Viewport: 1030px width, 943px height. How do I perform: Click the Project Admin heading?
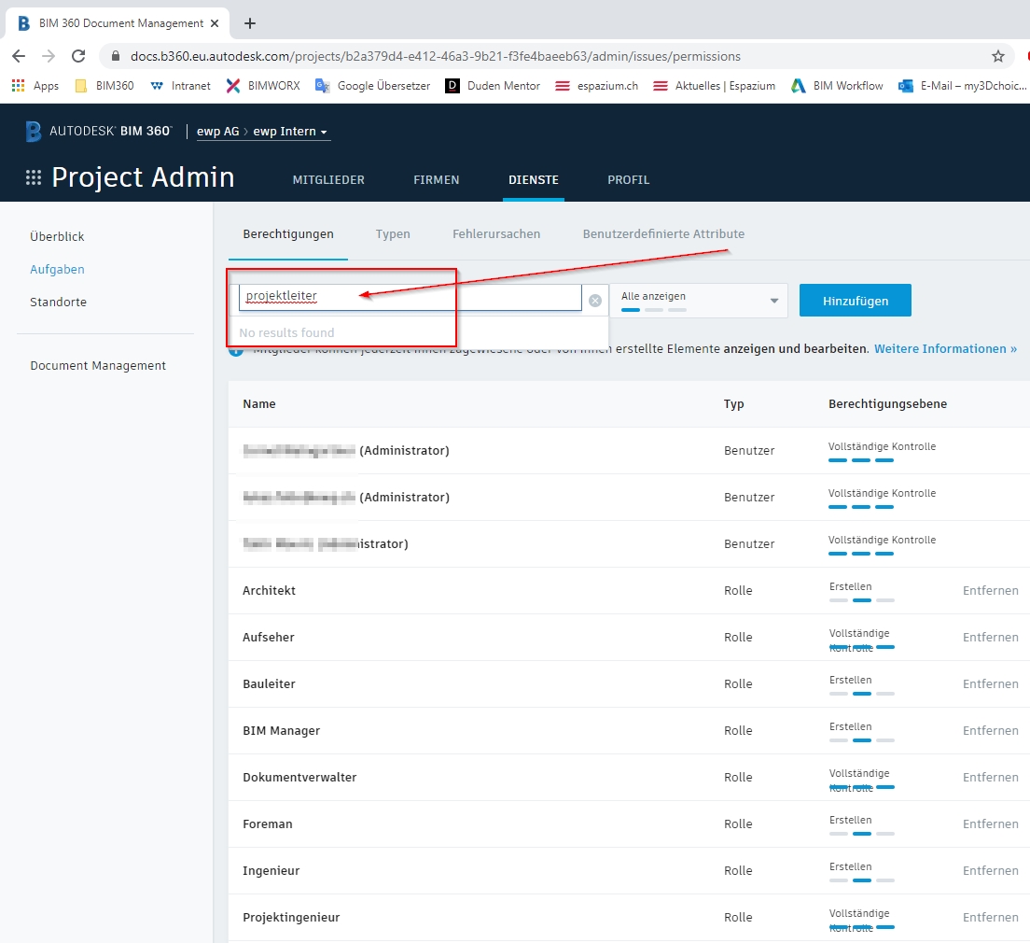143,177
